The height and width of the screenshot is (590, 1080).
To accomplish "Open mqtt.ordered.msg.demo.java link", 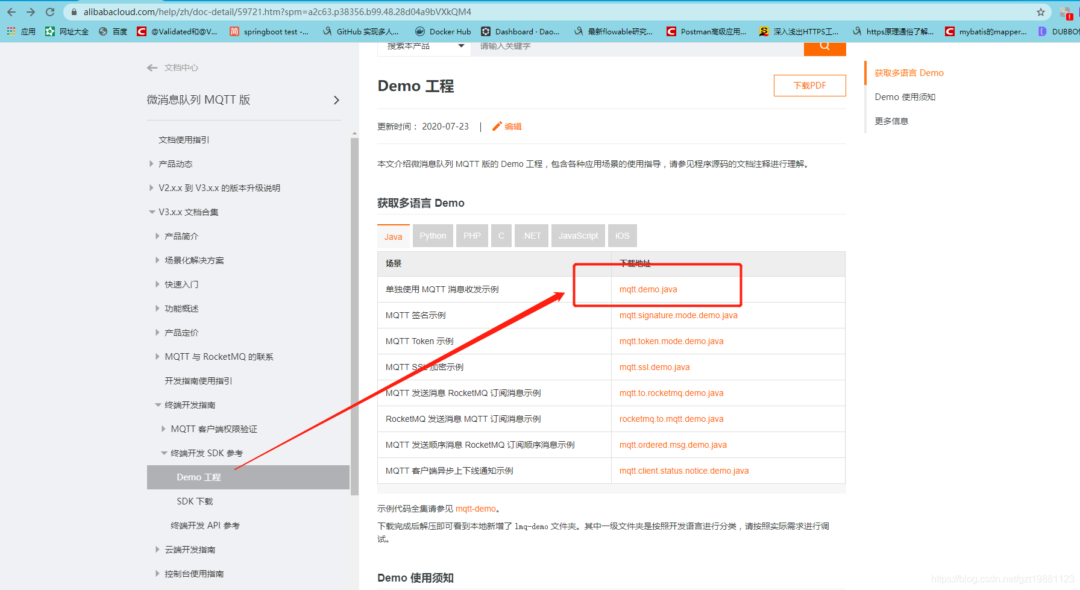I will point(673,445).
